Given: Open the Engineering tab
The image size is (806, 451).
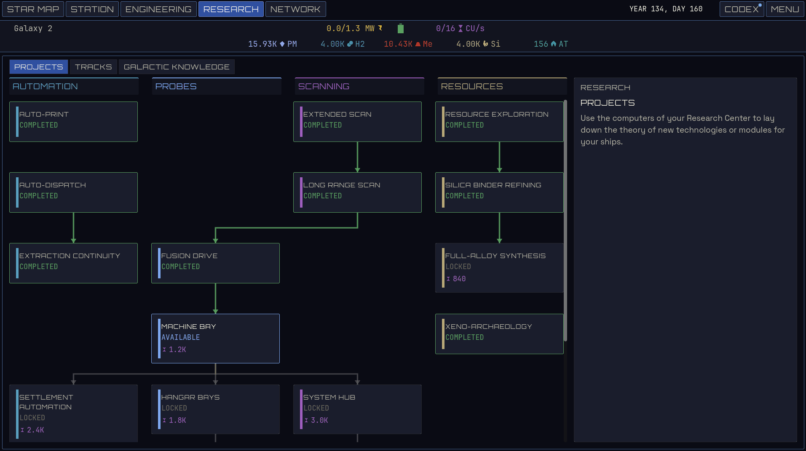Looking at the screenshot, I should click(x=158, y=9).
